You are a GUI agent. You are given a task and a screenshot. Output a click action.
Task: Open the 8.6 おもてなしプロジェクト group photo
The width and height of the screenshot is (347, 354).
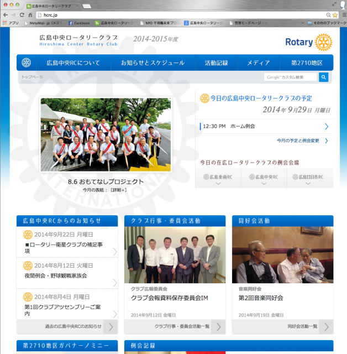pyautogui.click(x=106, y=135)
